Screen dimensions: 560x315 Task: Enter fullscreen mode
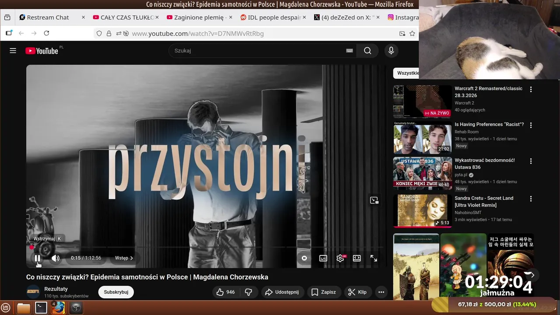374,258
